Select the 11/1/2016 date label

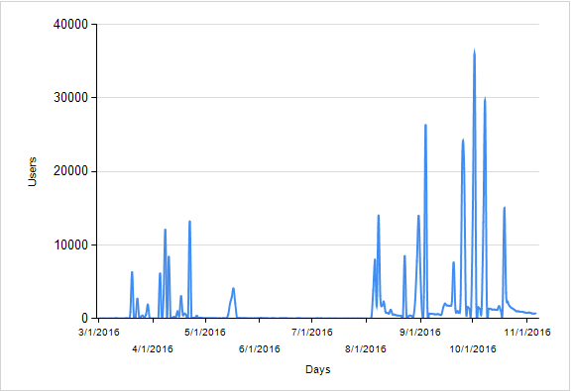pos(527,333)
